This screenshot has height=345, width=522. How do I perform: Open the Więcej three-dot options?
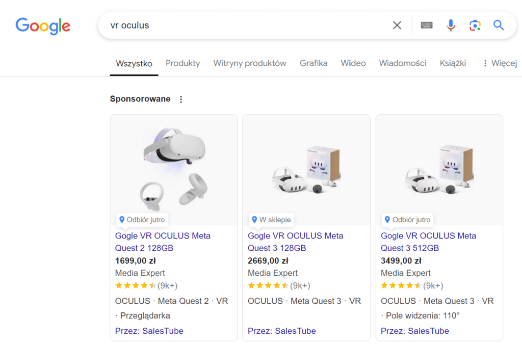(484, 63)
